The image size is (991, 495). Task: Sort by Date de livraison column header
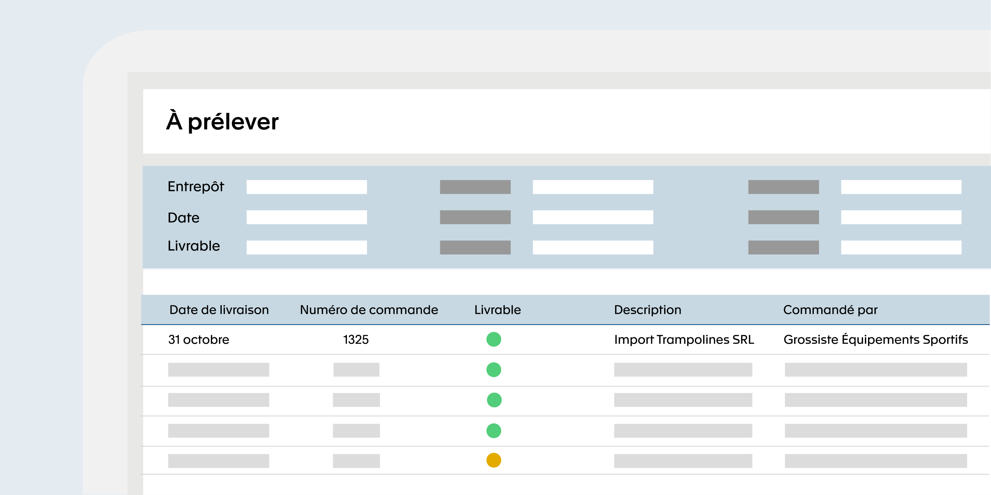[x=219, y=310]
